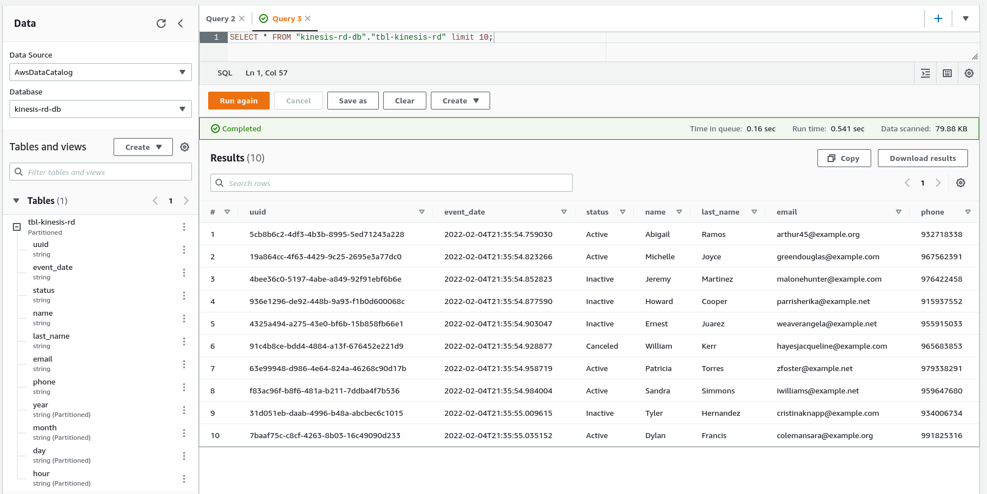Sort results by status column
Screen dimensions: 987x494
(623, 212)
